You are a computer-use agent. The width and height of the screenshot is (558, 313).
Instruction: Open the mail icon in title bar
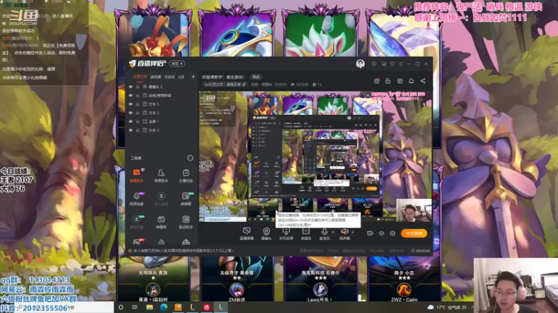coord(384,64)
